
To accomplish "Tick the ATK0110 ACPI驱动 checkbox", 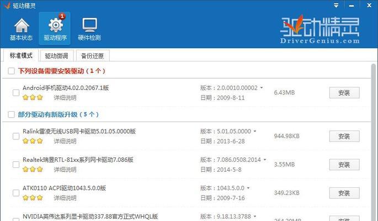I will click(x=16, y=193).
